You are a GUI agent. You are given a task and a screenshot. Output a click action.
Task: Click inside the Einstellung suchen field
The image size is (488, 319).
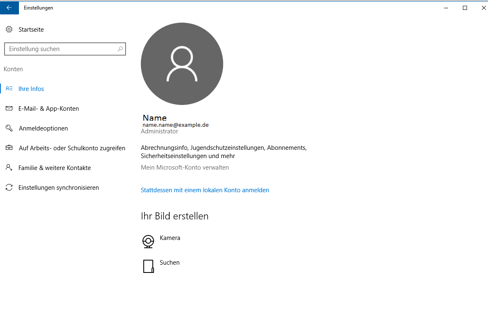point(62,49)
